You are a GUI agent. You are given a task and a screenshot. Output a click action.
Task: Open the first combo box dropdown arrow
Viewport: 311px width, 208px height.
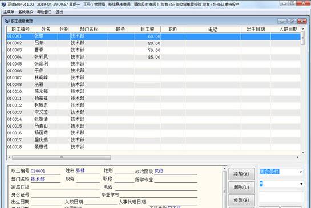[x=301, y=172]
